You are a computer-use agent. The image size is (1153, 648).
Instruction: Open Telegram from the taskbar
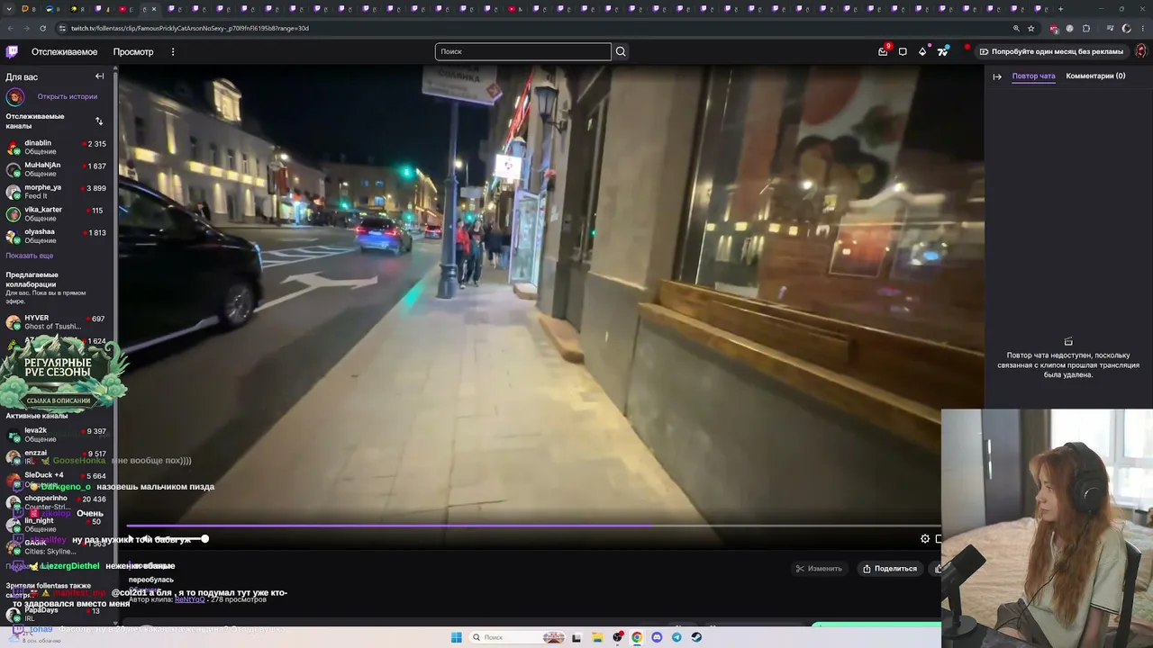tap(676, 637)
